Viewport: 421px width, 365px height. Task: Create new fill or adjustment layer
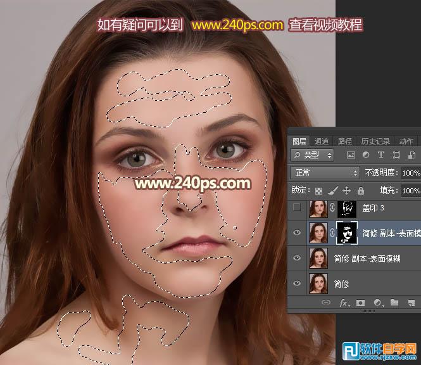click(378, 303)
